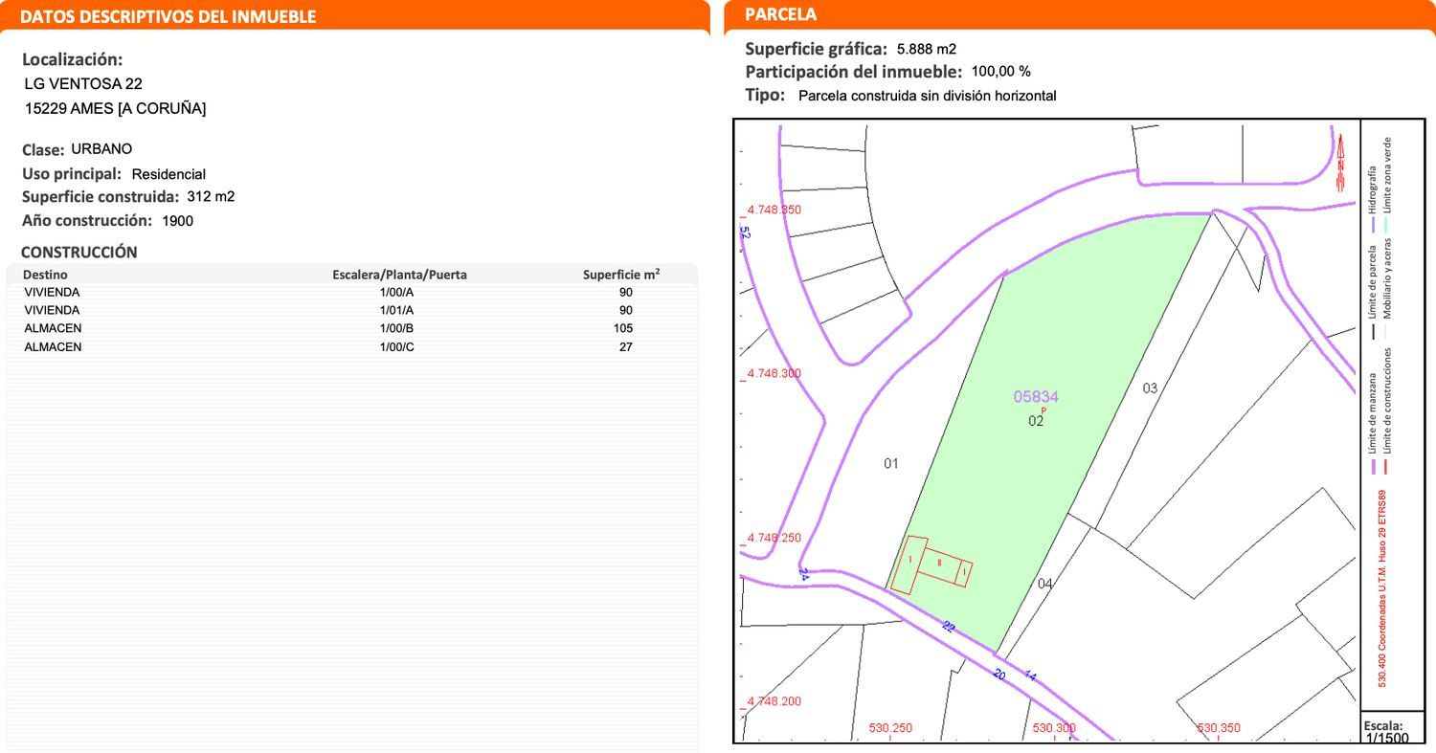This screenshot has width=1436, height=753.
Task: Select the VIVIENDA 1/01/A table row
Action: pos(350,310)
